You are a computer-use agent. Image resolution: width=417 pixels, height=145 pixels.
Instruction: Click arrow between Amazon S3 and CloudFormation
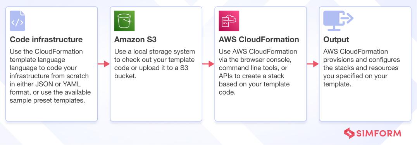pos(208,64)
